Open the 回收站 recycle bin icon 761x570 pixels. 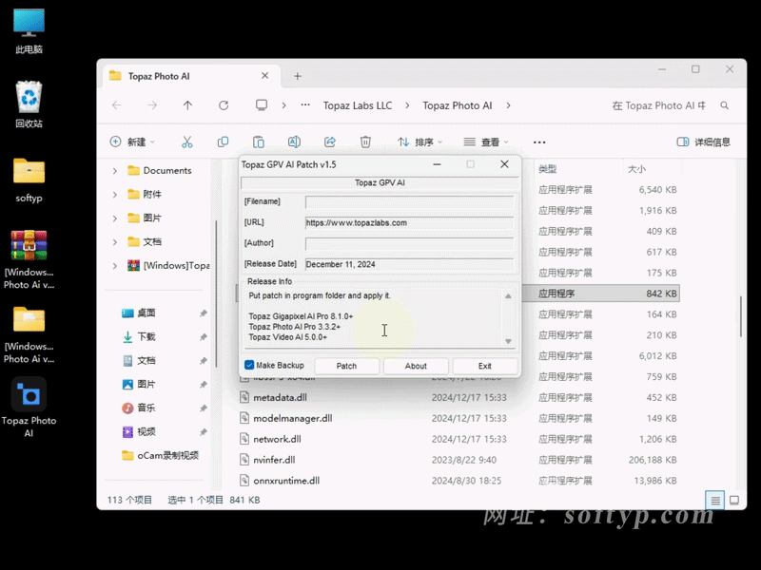[29, 104]
